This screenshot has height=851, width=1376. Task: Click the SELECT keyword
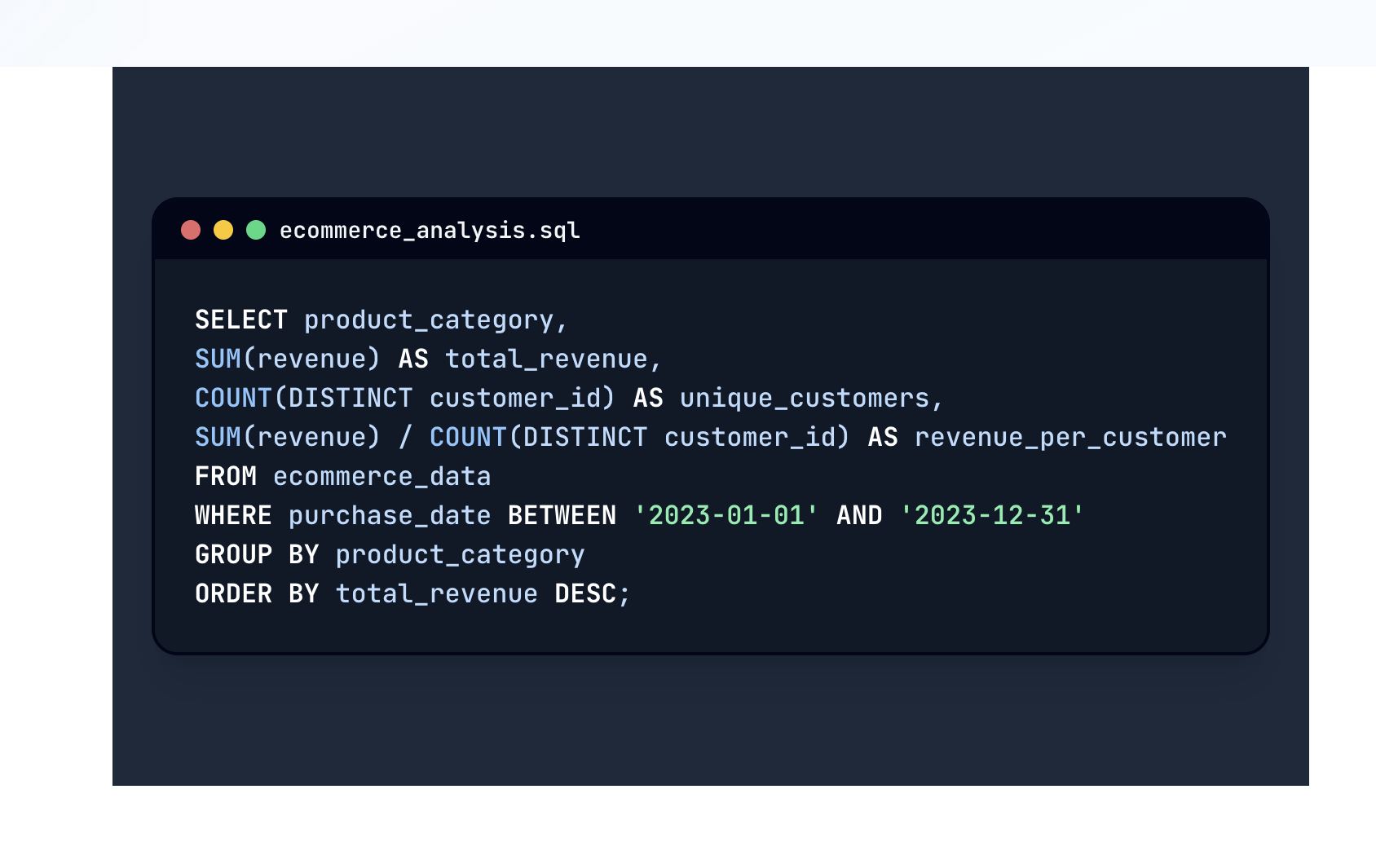pos(241,320)
